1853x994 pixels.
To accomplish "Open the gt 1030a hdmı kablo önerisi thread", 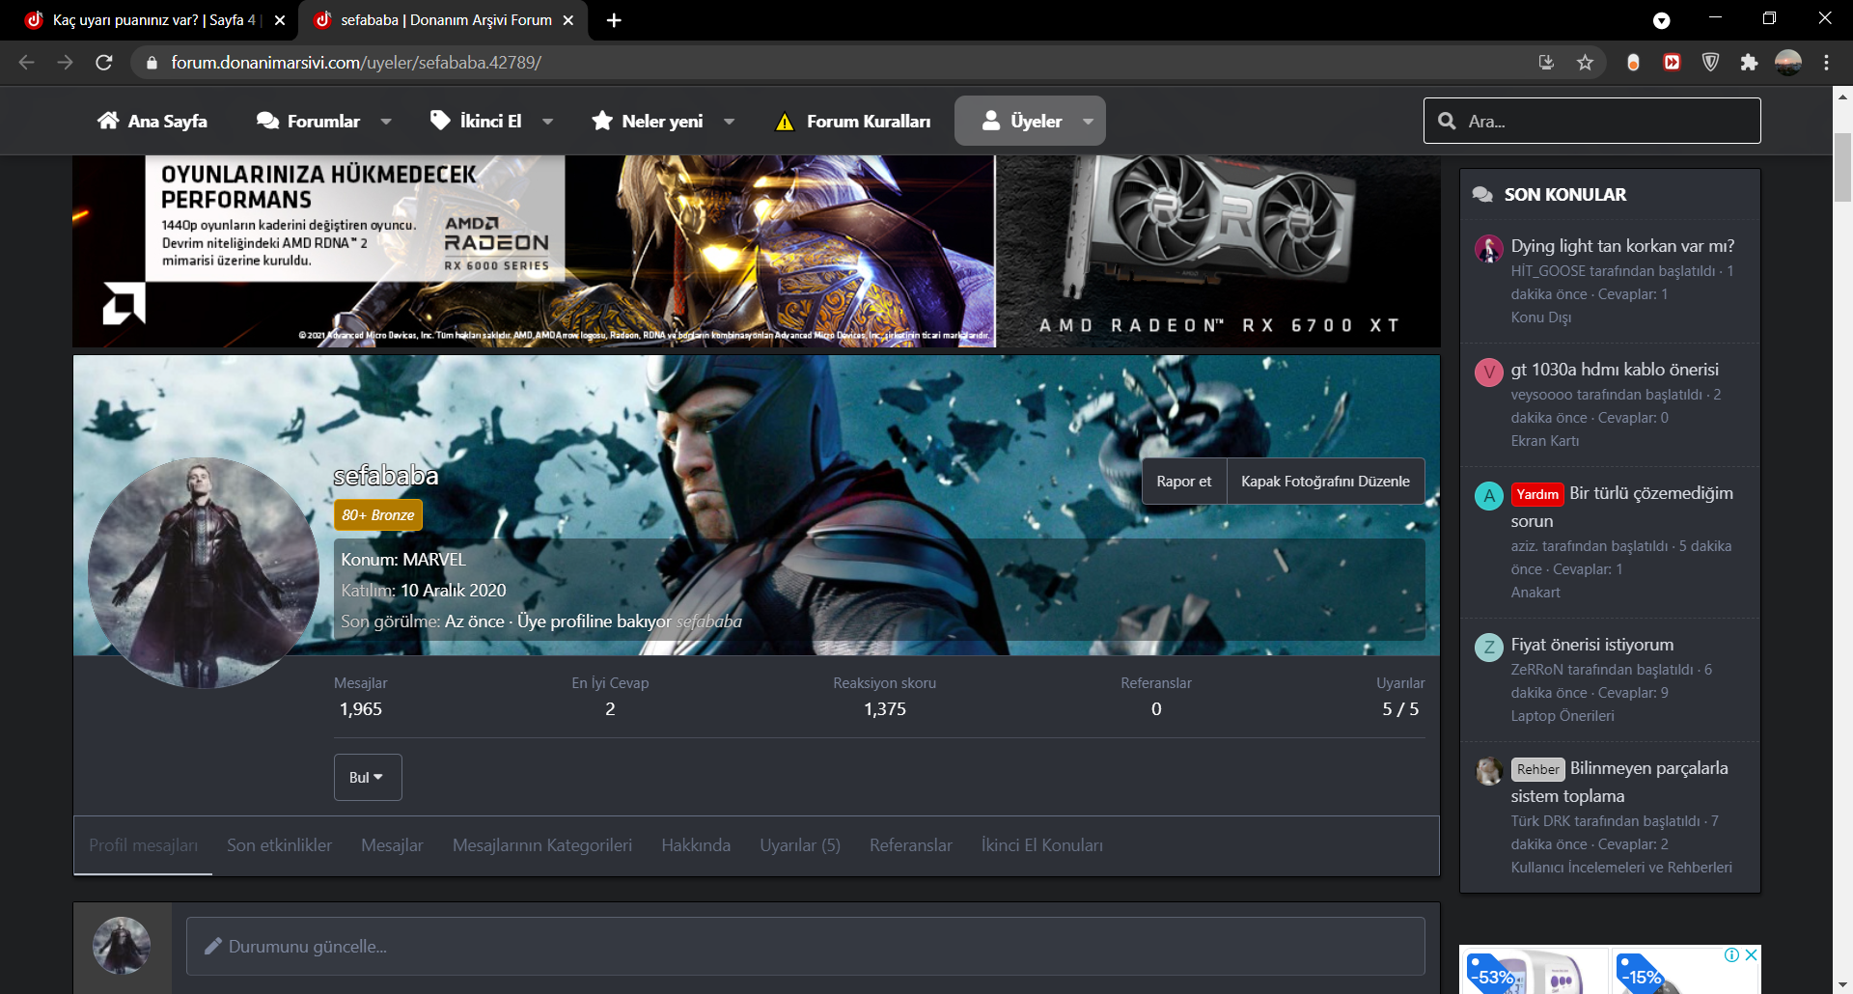I will [1615, 370].
